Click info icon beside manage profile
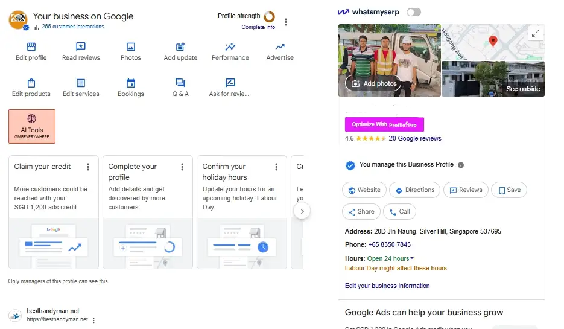The height and width of the screenshot is (329, 564). pos(461,165)
